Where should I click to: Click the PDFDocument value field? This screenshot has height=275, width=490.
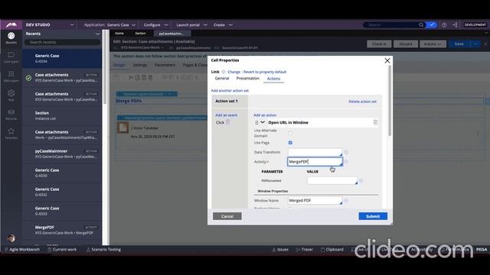[332, 180]
